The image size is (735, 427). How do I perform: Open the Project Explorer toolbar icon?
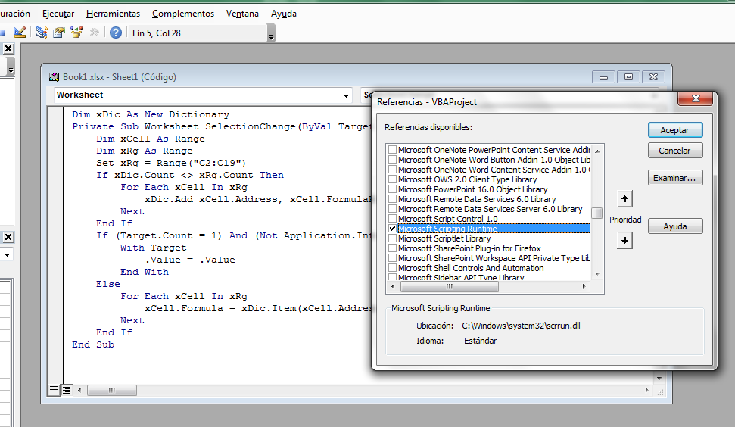pos(42,33)
